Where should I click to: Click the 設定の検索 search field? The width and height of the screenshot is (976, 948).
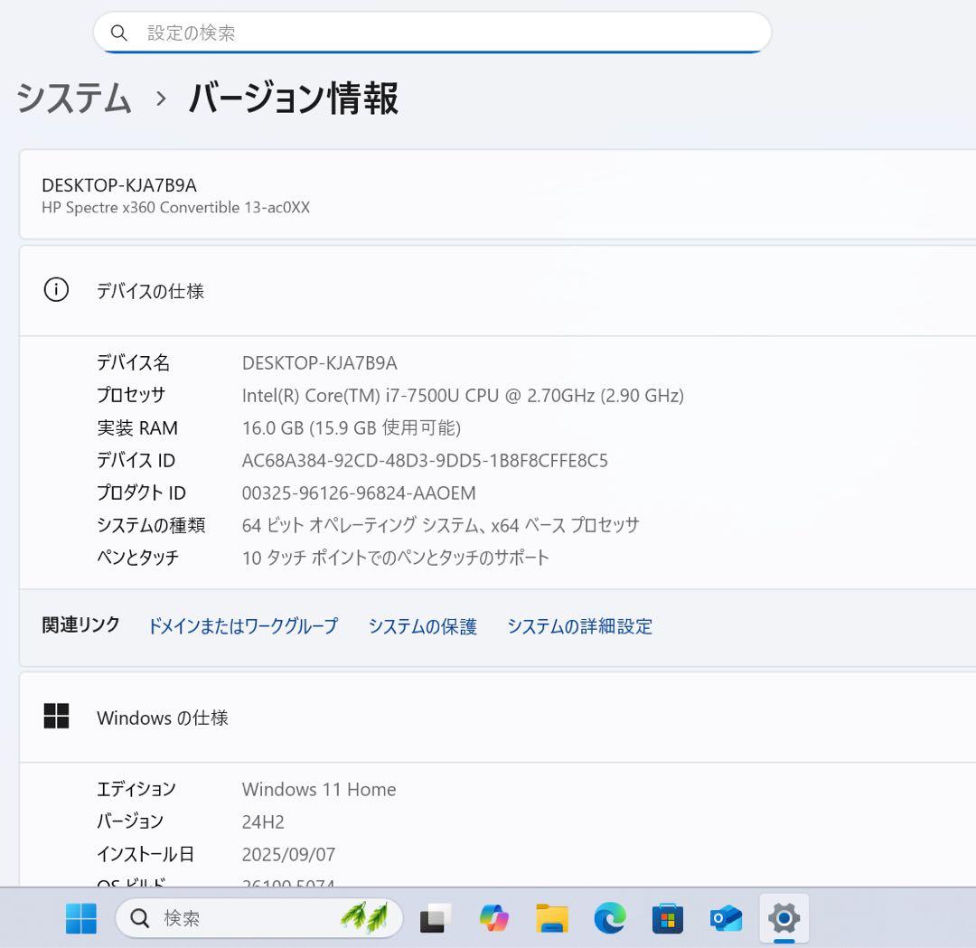click(x=432, y=33)
